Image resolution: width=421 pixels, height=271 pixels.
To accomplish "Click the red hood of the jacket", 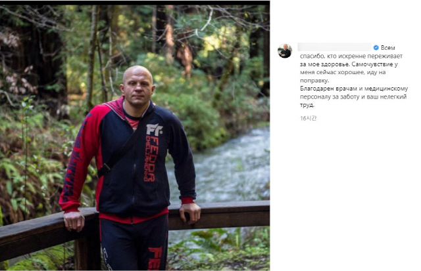I will click(117, 106).
